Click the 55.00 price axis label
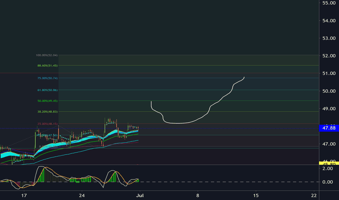Image resolution: width=339 pixels, height=200 pixels. click(x=329, y=3)
